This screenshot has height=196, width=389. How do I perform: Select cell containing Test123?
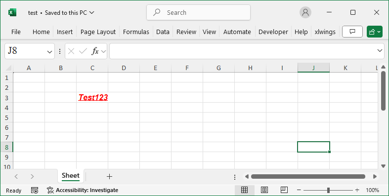tap(92, 97)
